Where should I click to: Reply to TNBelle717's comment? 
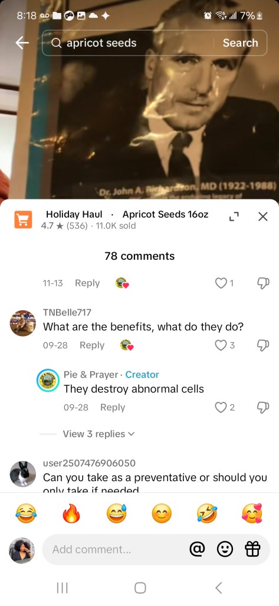tap(91, 345)
